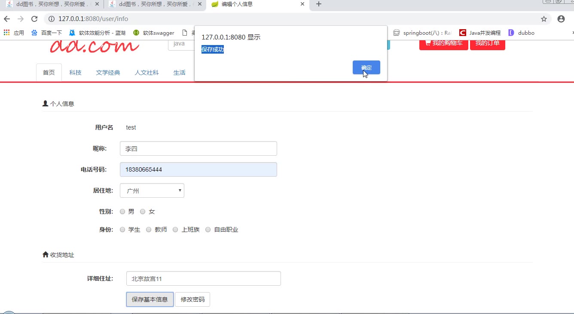Image resolution: width=574 pixels, height=314 pixels.
Task: Close the second dd图书 tab
Action: 199,4
